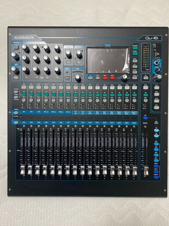Tap the touchscreen display
Image resolution: width=169 pixels, height=226 pixels.
point(108,60)
